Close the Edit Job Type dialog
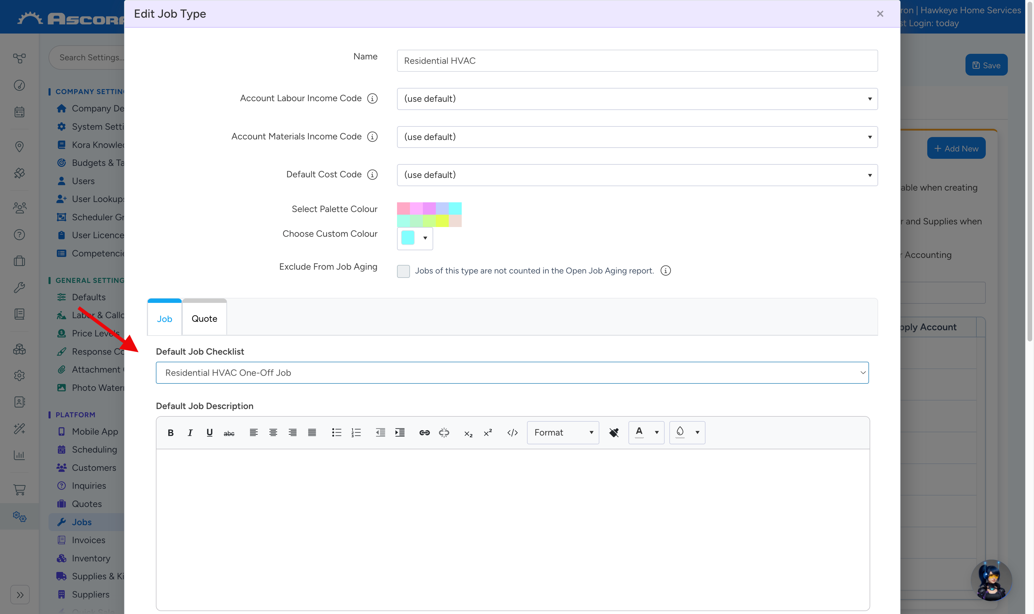 tap(880, 14)
